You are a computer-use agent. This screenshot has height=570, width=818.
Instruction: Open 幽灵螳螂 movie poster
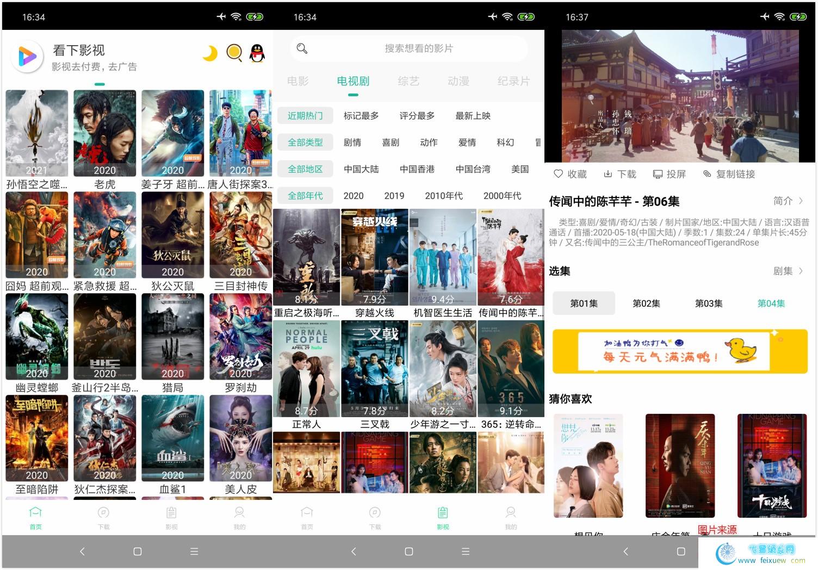pyautogui.click(x=36, y=337)
